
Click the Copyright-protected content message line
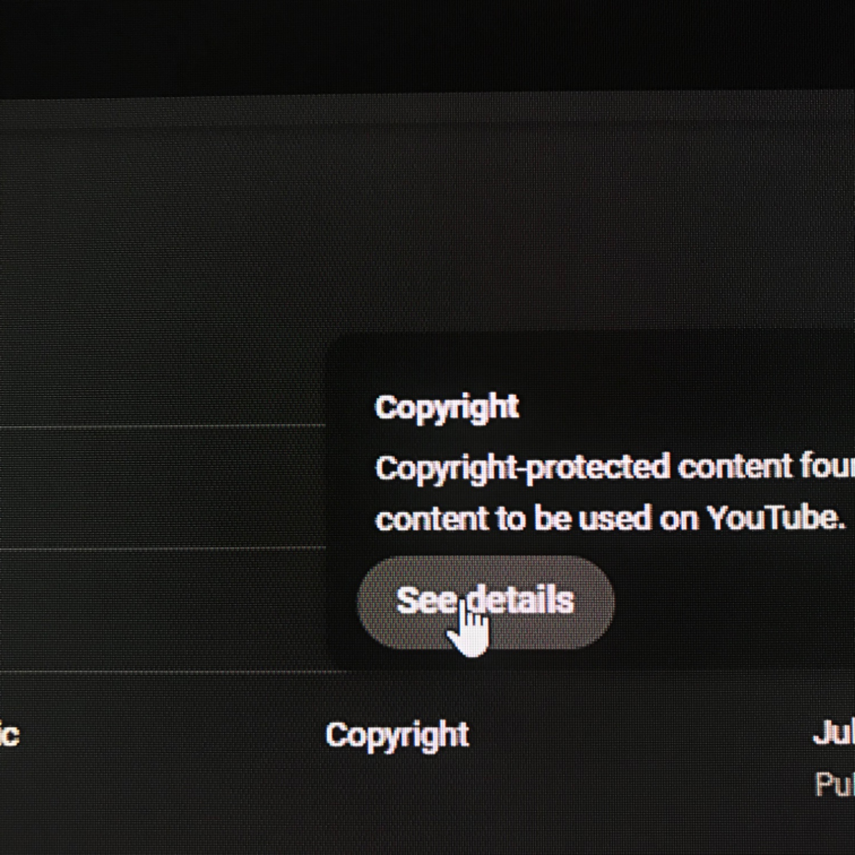pos(614,469)
